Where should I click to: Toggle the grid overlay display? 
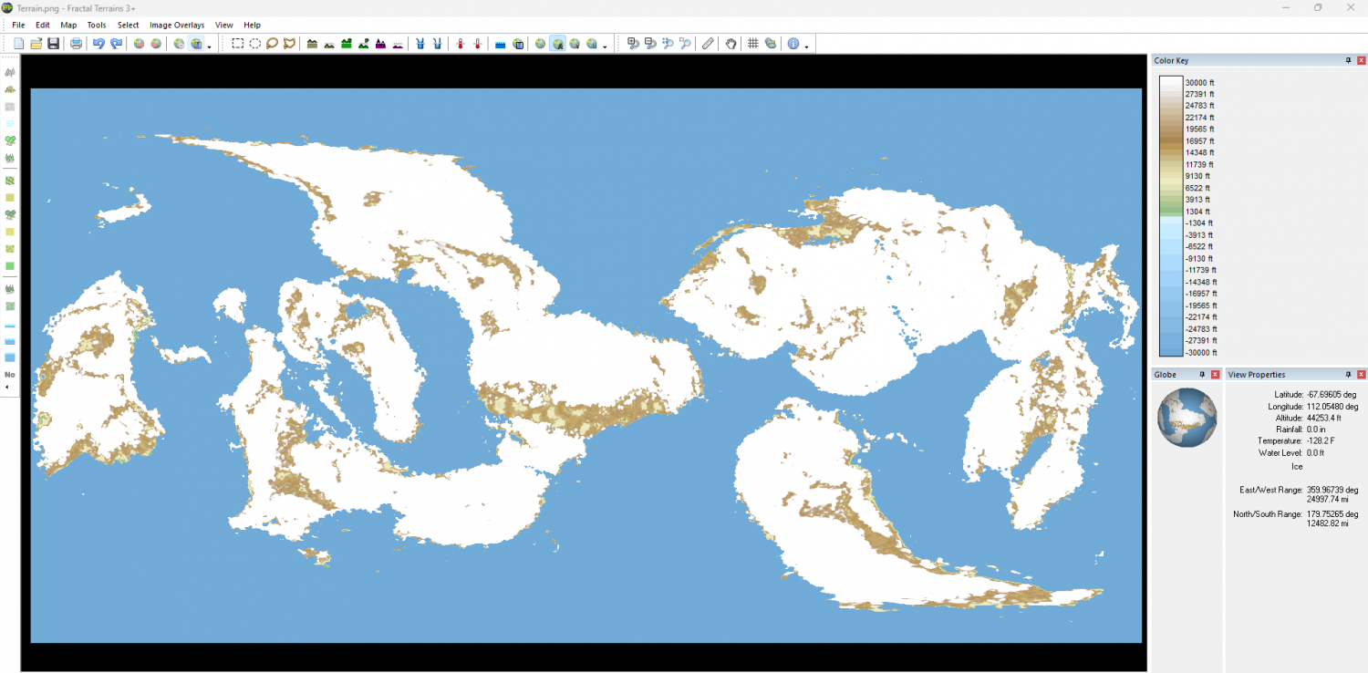[753, 44]
